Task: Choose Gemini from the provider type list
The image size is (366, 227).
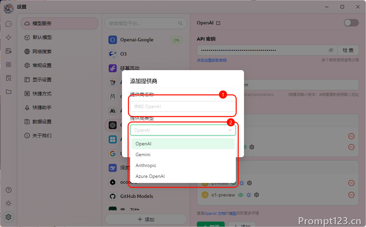Action: coord(183,154)
